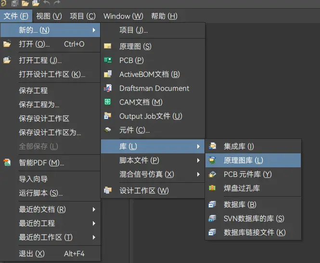320x263 pixels.
Task: Click the green PCB document icon
Action: click(108, 61)
